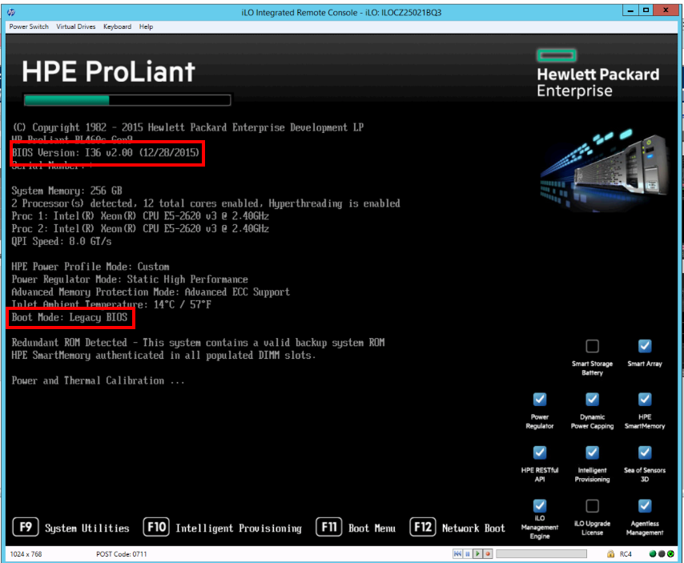Viewport: 684px width, 563px height.
Task: Click the HPE SmartMemory checkbox
Action: 645,400
